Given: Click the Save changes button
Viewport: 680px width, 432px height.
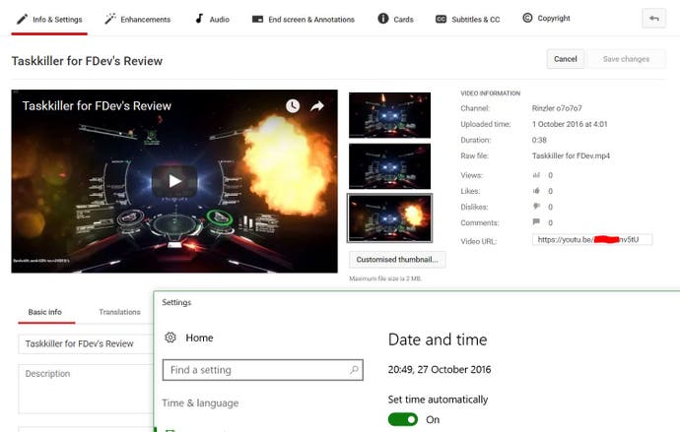Looking at the screenshot, I should click(626, 59).
